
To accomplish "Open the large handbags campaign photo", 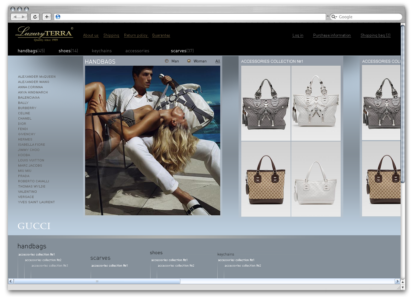I will pyautogui.click(x=153, y=140).
